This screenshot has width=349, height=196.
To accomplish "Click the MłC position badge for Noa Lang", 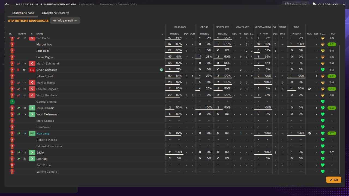I will 32,133.
